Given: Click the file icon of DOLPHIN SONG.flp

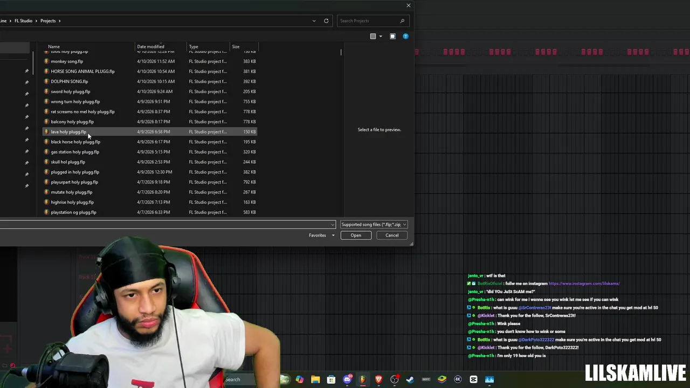Looking at the screenshot, I should click(x=46, y=81).
